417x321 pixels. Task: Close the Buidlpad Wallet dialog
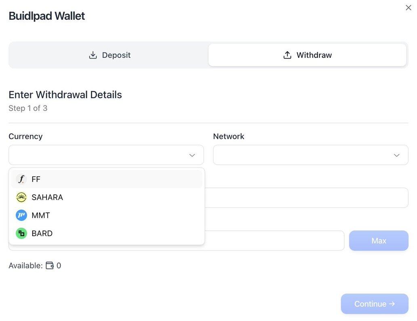tap(408, 8)
